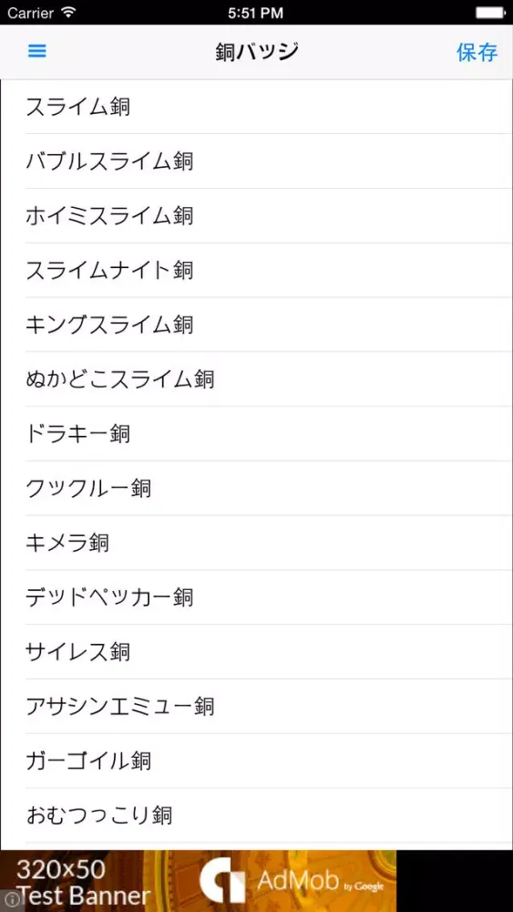Tap the スライムナイト銅 entry
This screenshot has height=912, width=513.
click(x=256, y=271)
